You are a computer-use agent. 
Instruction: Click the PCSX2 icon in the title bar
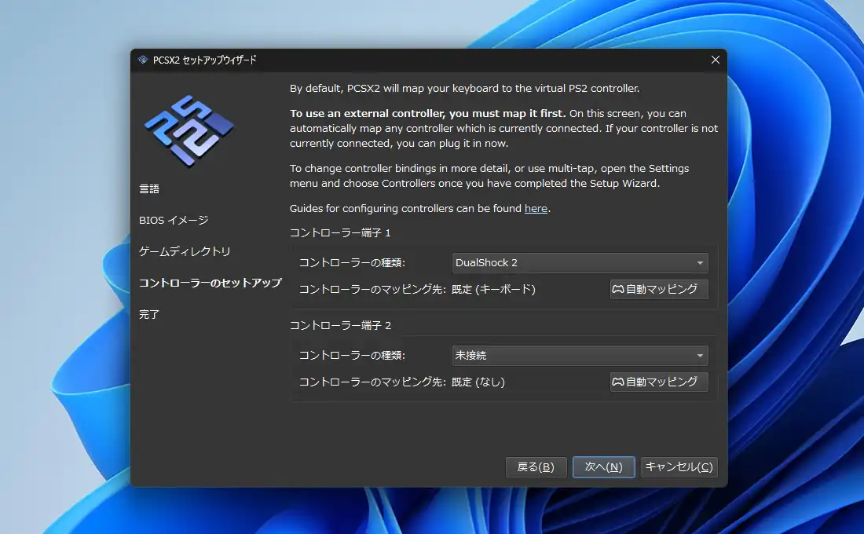click(x=143, y=60)
